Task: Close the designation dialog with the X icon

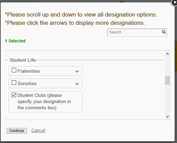Action: click(x=174, y=2)
